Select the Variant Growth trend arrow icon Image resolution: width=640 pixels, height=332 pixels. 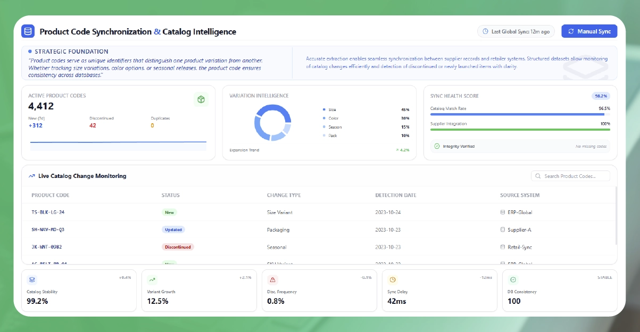click(153, 278)
